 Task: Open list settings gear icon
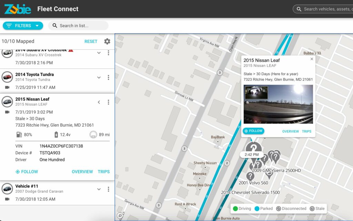tap(107, 41)
